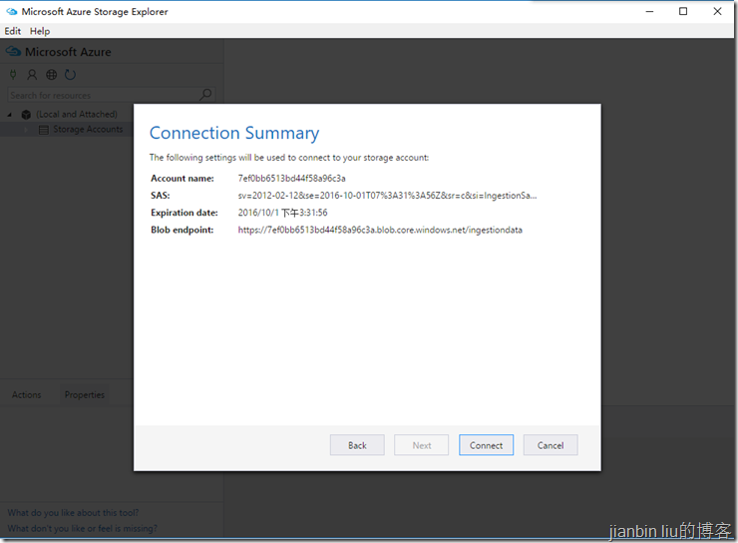Switch to the Actions tab

click(x=26, y=394)
